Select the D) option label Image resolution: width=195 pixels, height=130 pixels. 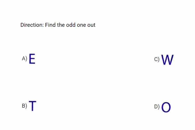(157, 107)
